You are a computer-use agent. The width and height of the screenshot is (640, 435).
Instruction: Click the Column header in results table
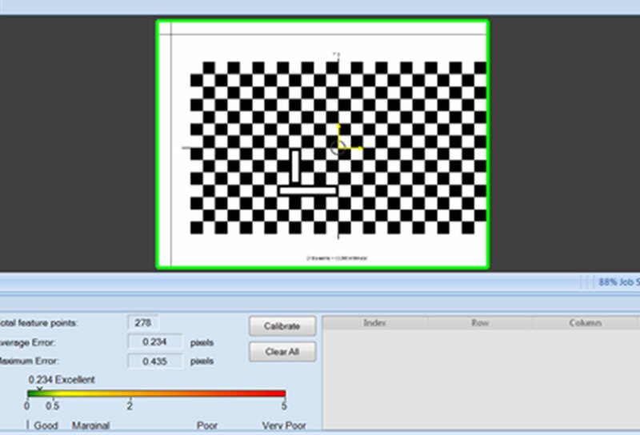(x=586, y=323)
